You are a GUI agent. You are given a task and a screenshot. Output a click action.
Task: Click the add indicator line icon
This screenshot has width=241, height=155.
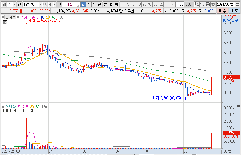(202, 4)
